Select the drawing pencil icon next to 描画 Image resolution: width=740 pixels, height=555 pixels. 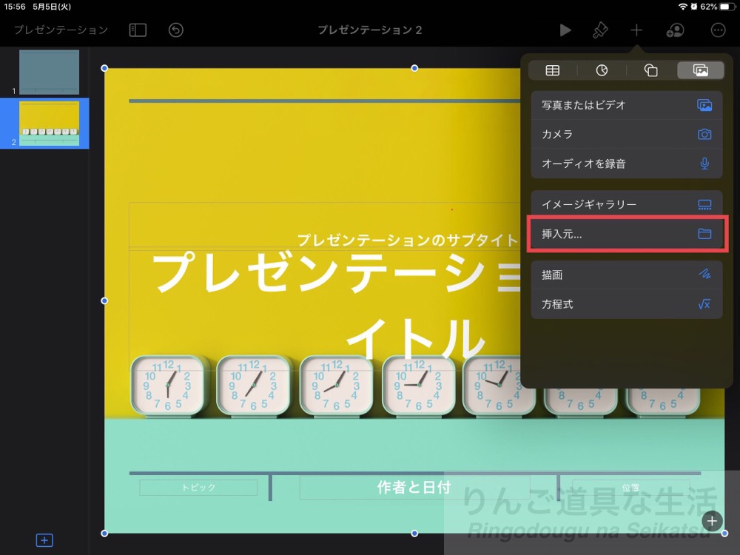(x=704, y=275)
